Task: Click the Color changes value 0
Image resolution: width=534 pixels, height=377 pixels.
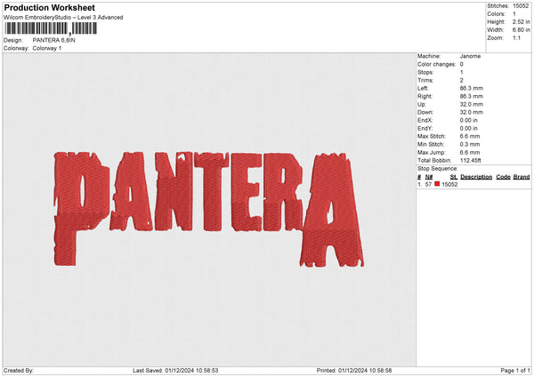Action: coord(461,64)
